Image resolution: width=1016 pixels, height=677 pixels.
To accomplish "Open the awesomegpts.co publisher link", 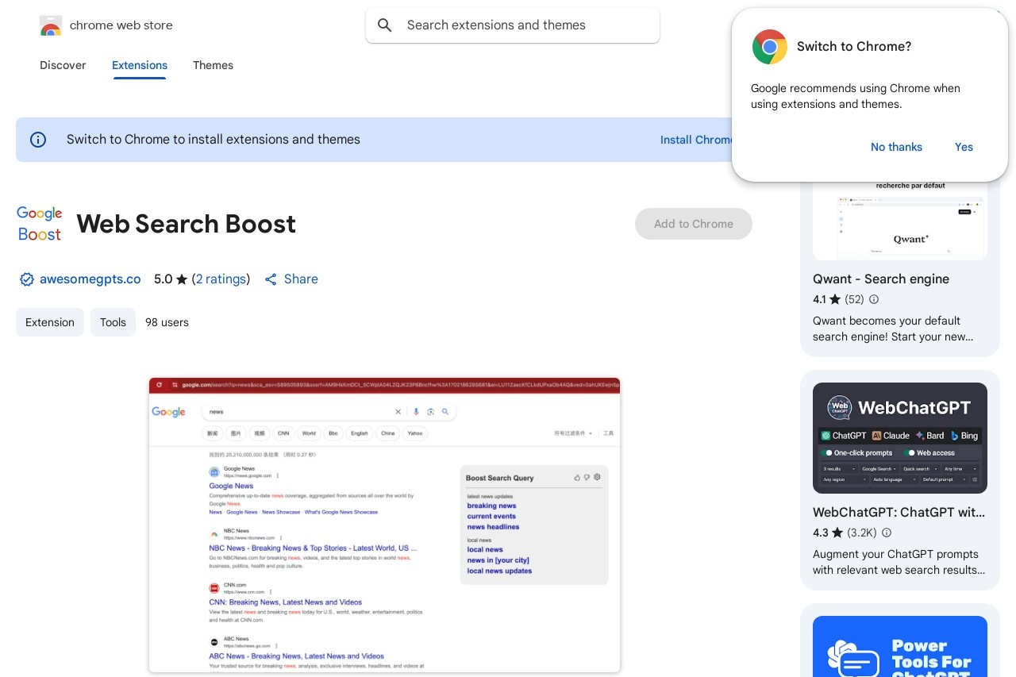I will point(90,279).
